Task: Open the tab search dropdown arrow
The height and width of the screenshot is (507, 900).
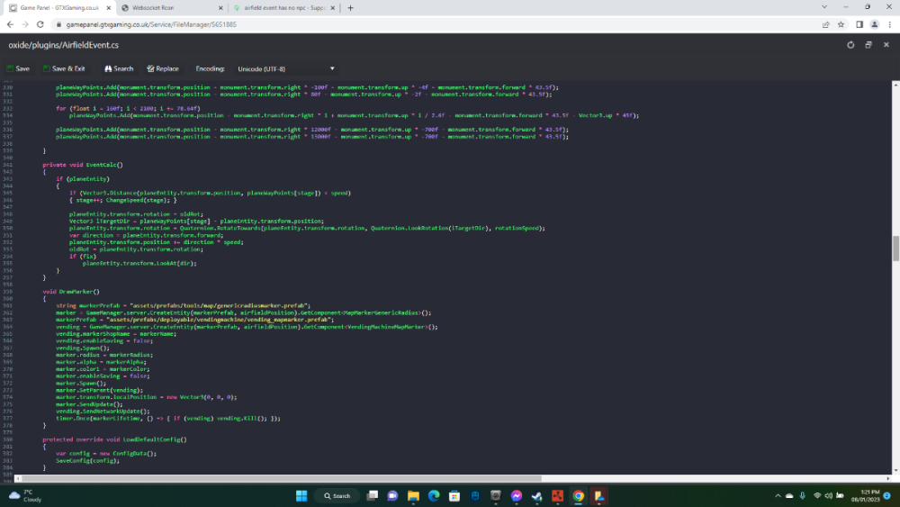Action: [x=824, y=7]
